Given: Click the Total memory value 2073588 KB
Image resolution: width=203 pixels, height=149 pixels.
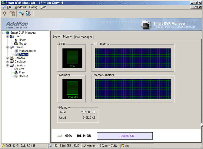Looking at the screenshot, I should point(88,112).
